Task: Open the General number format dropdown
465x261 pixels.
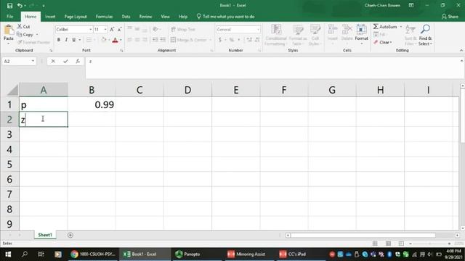Action: pyautogui.click(x=259, y=30)
